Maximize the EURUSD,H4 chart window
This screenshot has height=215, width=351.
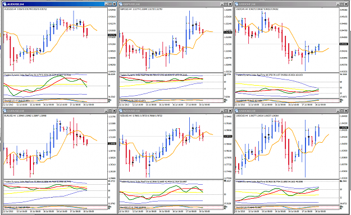click(111, 111)
